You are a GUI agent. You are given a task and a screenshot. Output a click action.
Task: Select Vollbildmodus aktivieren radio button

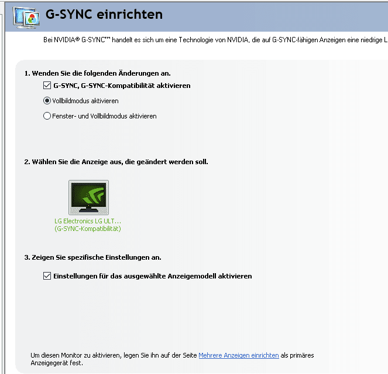click(x=47, y=101)
